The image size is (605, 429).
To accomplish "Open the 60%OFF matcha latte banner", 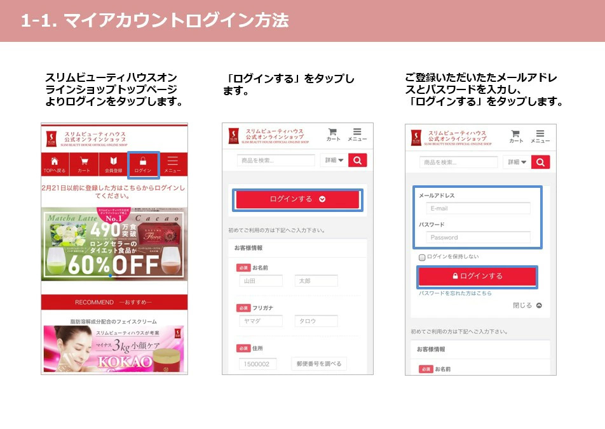I will [114, 244].
